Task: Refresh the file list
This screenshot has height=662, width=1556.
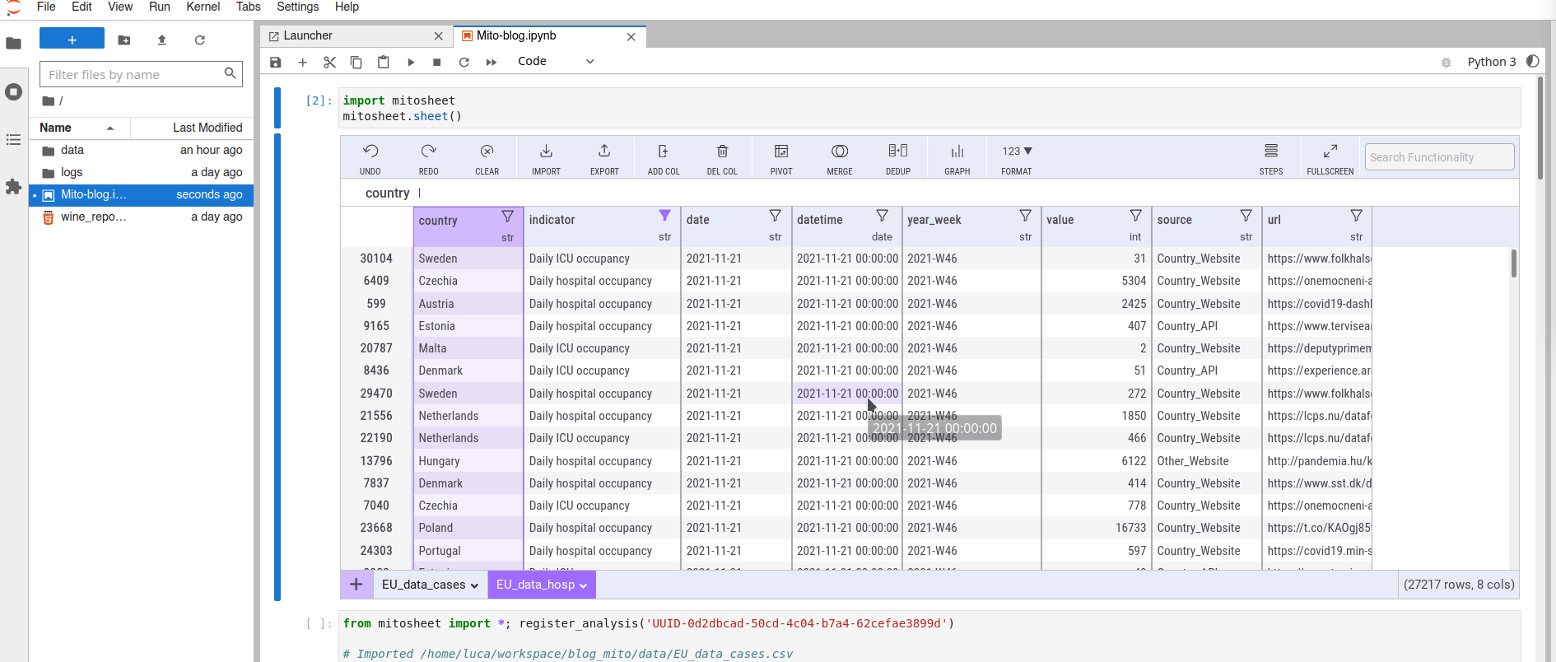Action: click(199, 40)
